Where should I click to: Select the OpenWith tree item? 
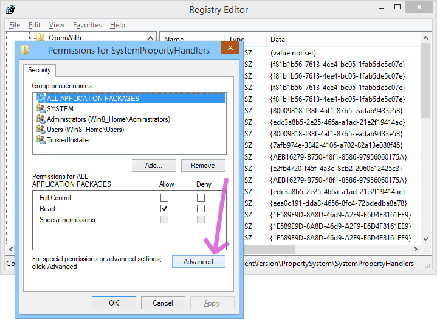click(x=65, y=37)
